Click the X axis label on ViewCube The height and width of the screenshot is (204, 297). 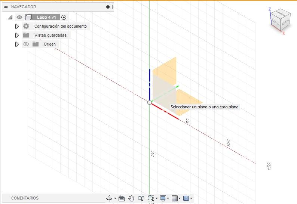pos(284,33)
